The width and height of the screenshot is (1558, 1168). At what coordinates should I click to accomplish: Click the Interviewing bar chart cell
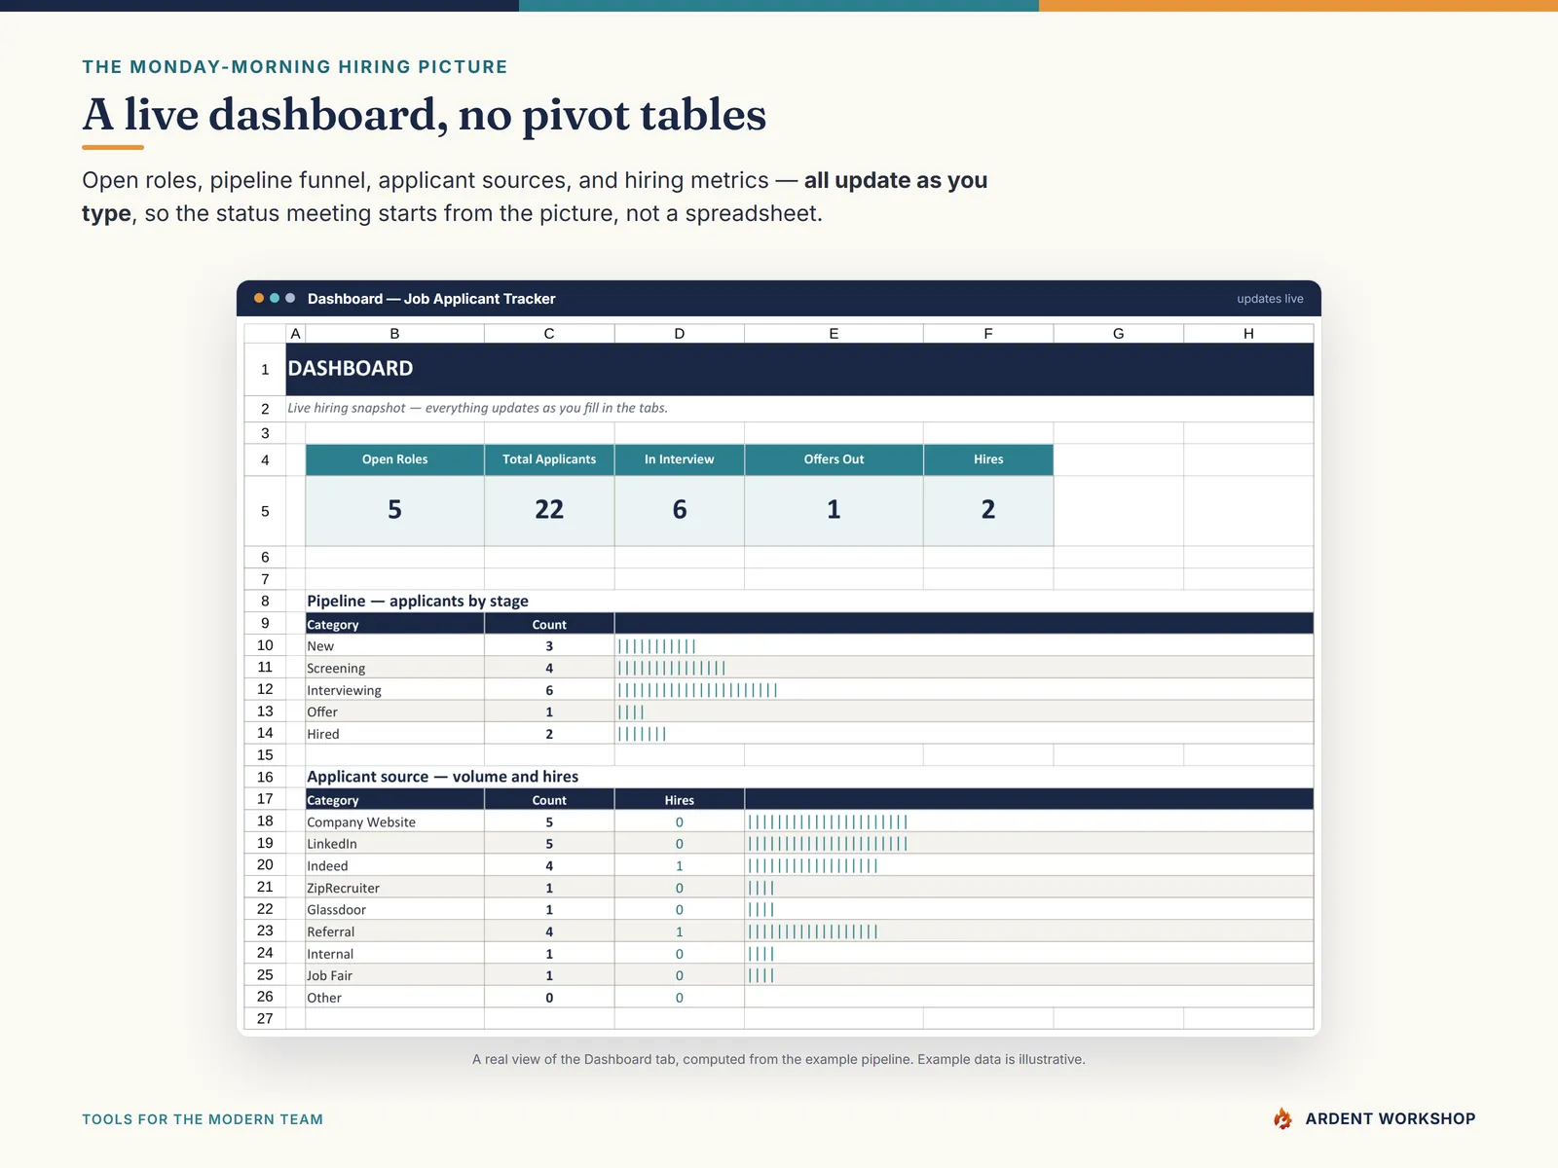click(964, 690)
